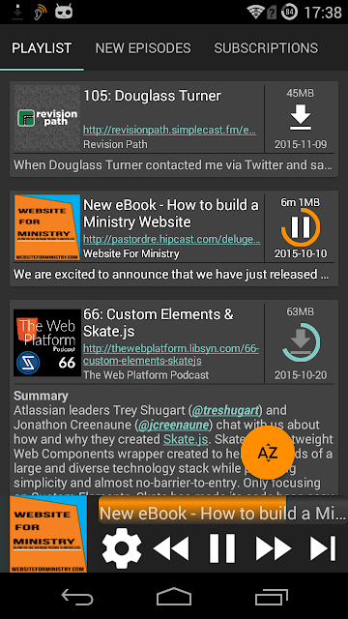Open the orange A-Z sort button
348x619 pixels.
point(268,453)
